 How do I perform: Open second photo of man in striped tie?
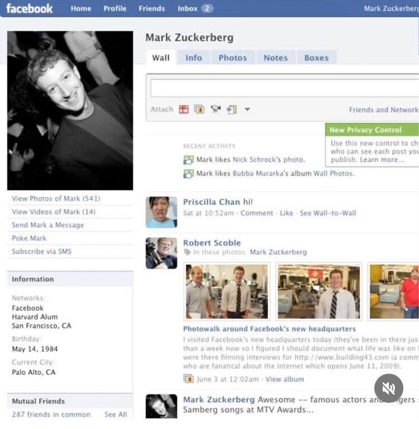point(319,292)
